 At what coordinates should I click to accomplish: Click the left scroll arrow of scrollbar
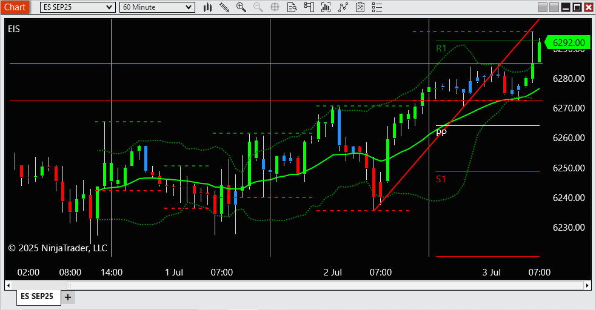point(8,285)
